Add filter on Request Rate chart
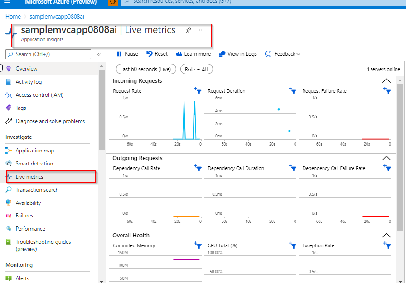Viewport: 406px width, 283px height. 198,90
